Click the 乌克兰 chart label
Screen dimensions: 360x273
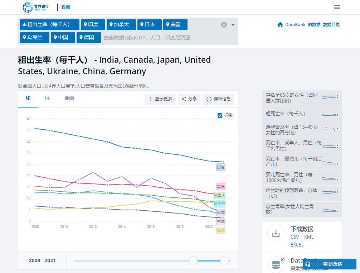(219, 203)
